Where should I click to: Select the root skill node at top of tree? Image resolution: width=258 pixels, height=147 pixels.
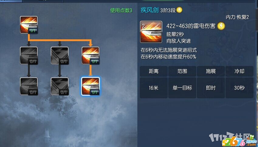tap(29, 25)
